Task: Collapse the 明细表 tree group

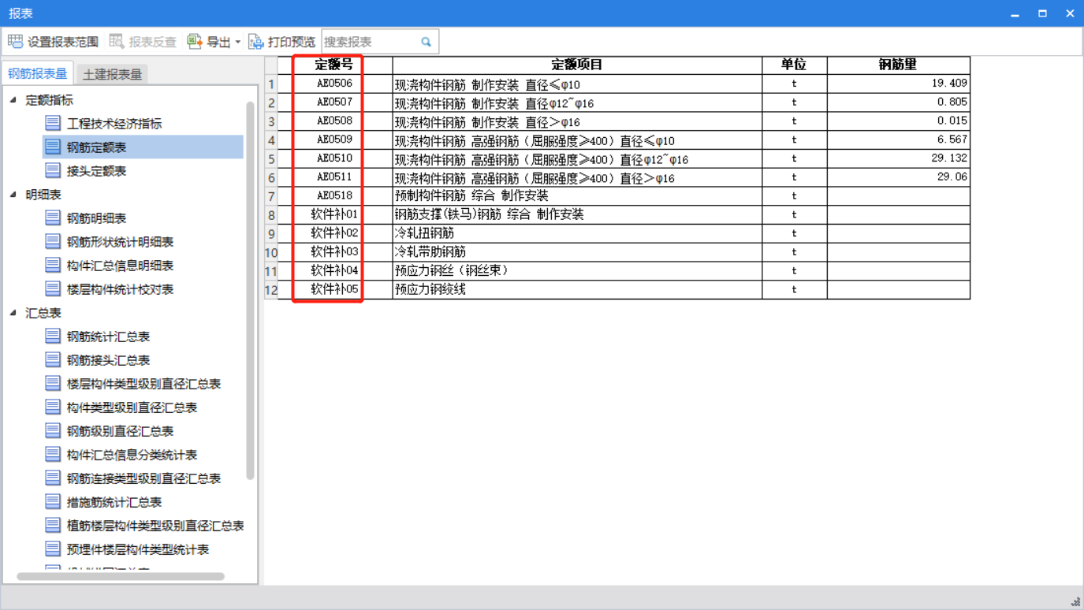Action: point(13,195)
